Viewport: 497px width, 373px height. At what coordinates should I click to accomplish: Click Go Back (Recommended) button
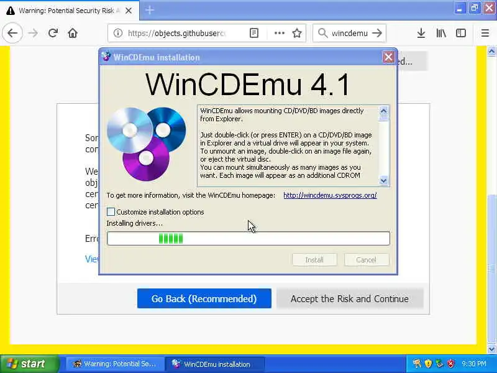(204, 298)
